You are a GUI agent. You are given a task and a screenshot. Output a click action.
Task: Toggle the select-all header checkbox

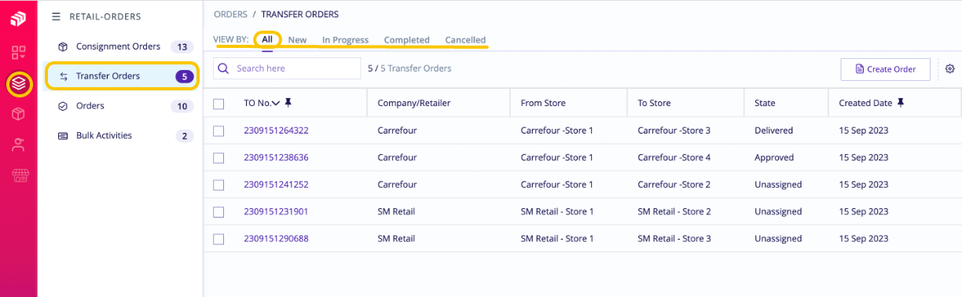(218, 104)
